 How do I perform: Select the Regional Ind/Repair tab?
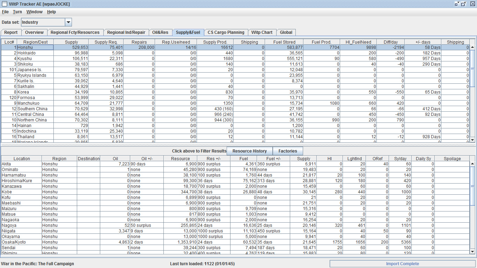pyautogui.click(x=126, y=32)
